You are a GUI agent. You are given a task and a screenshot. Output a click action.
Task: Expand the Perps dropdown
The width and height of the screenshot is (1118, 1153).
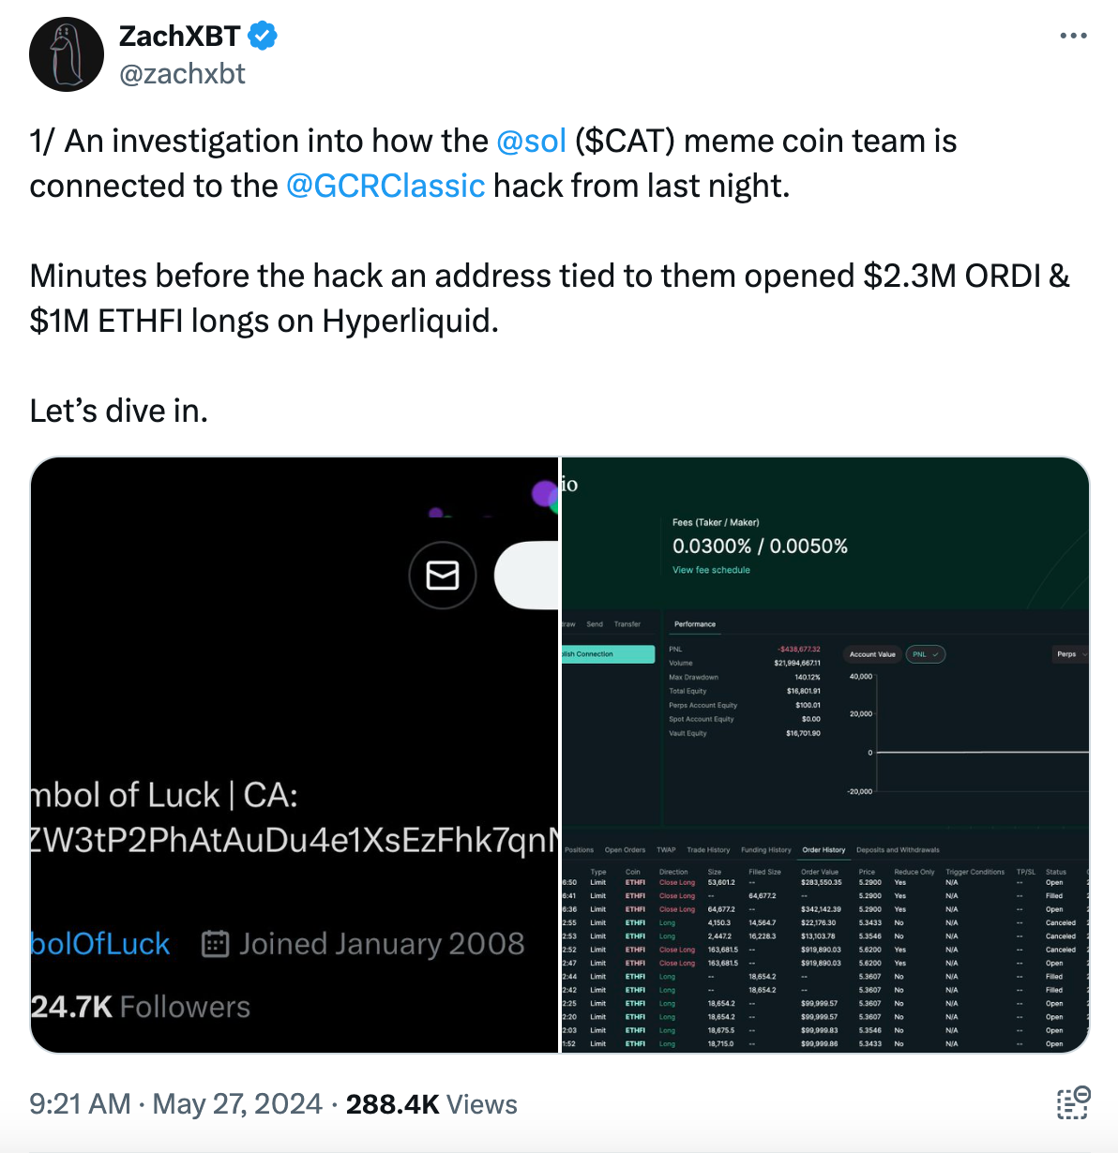click(x=1071, y=654)
